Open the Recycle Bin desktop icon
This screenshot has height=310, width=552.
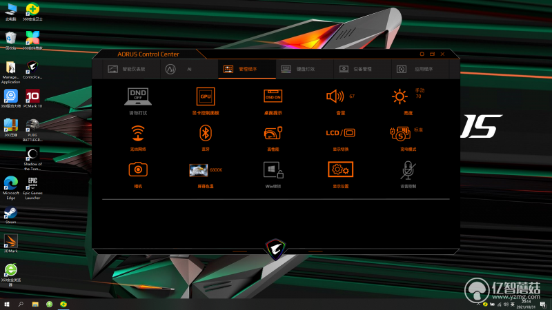tap(11, 41)
